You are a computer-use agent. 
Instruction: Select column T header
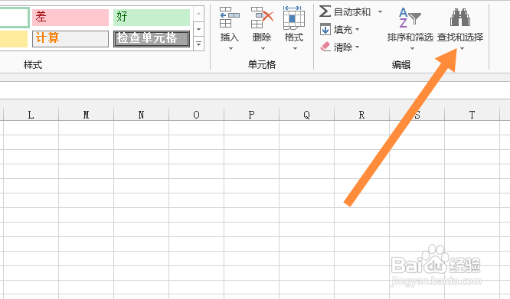(472, 115)
